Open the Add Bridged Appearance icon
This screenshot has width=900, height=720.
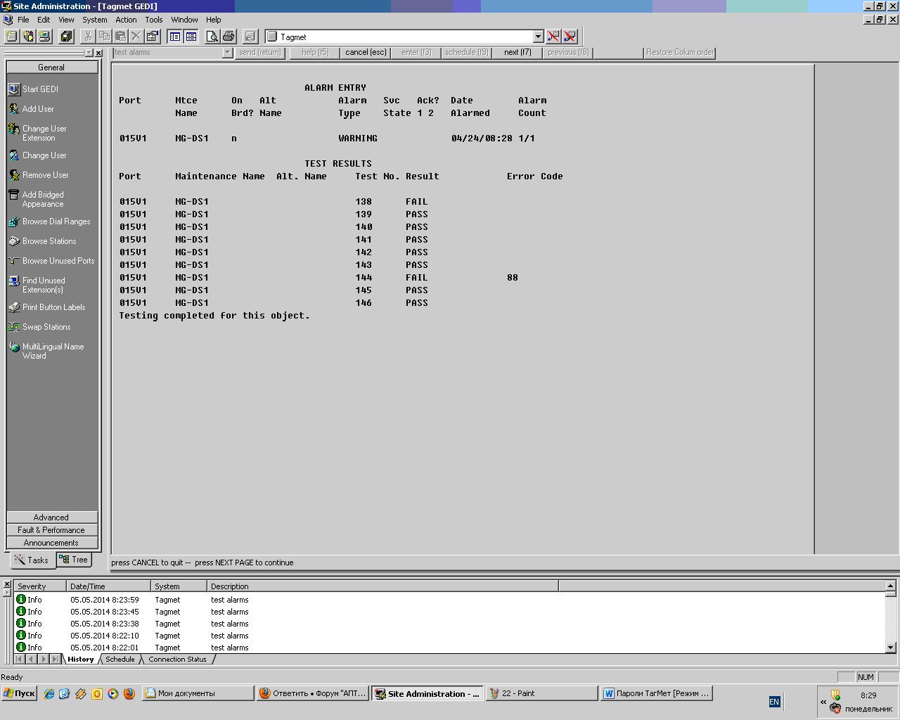coord(14,195)
